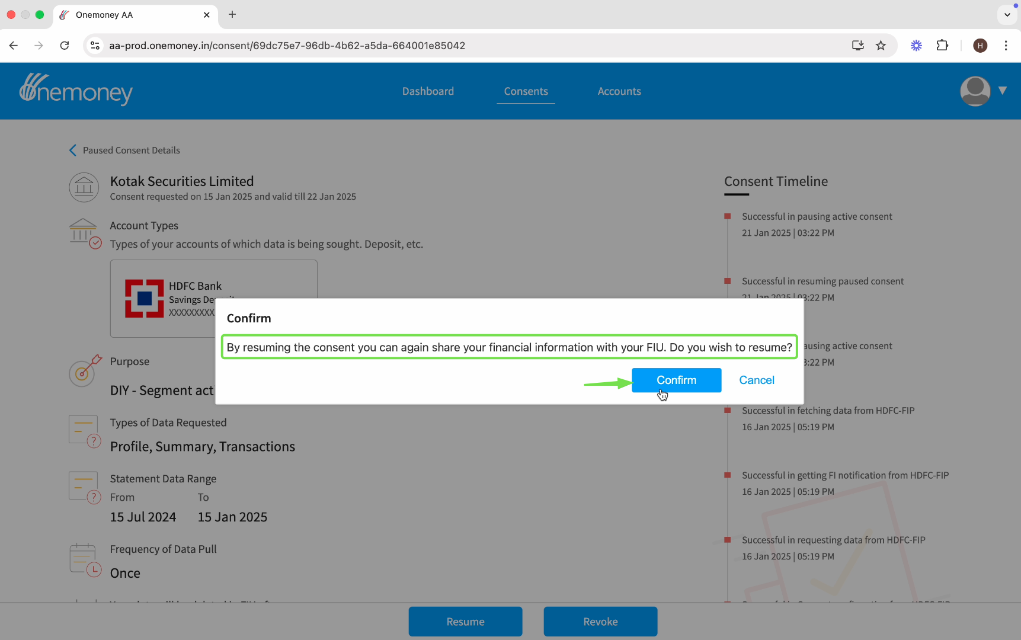Click the Onemoney logo
The image size is (1021, 640).
[76, 89]
